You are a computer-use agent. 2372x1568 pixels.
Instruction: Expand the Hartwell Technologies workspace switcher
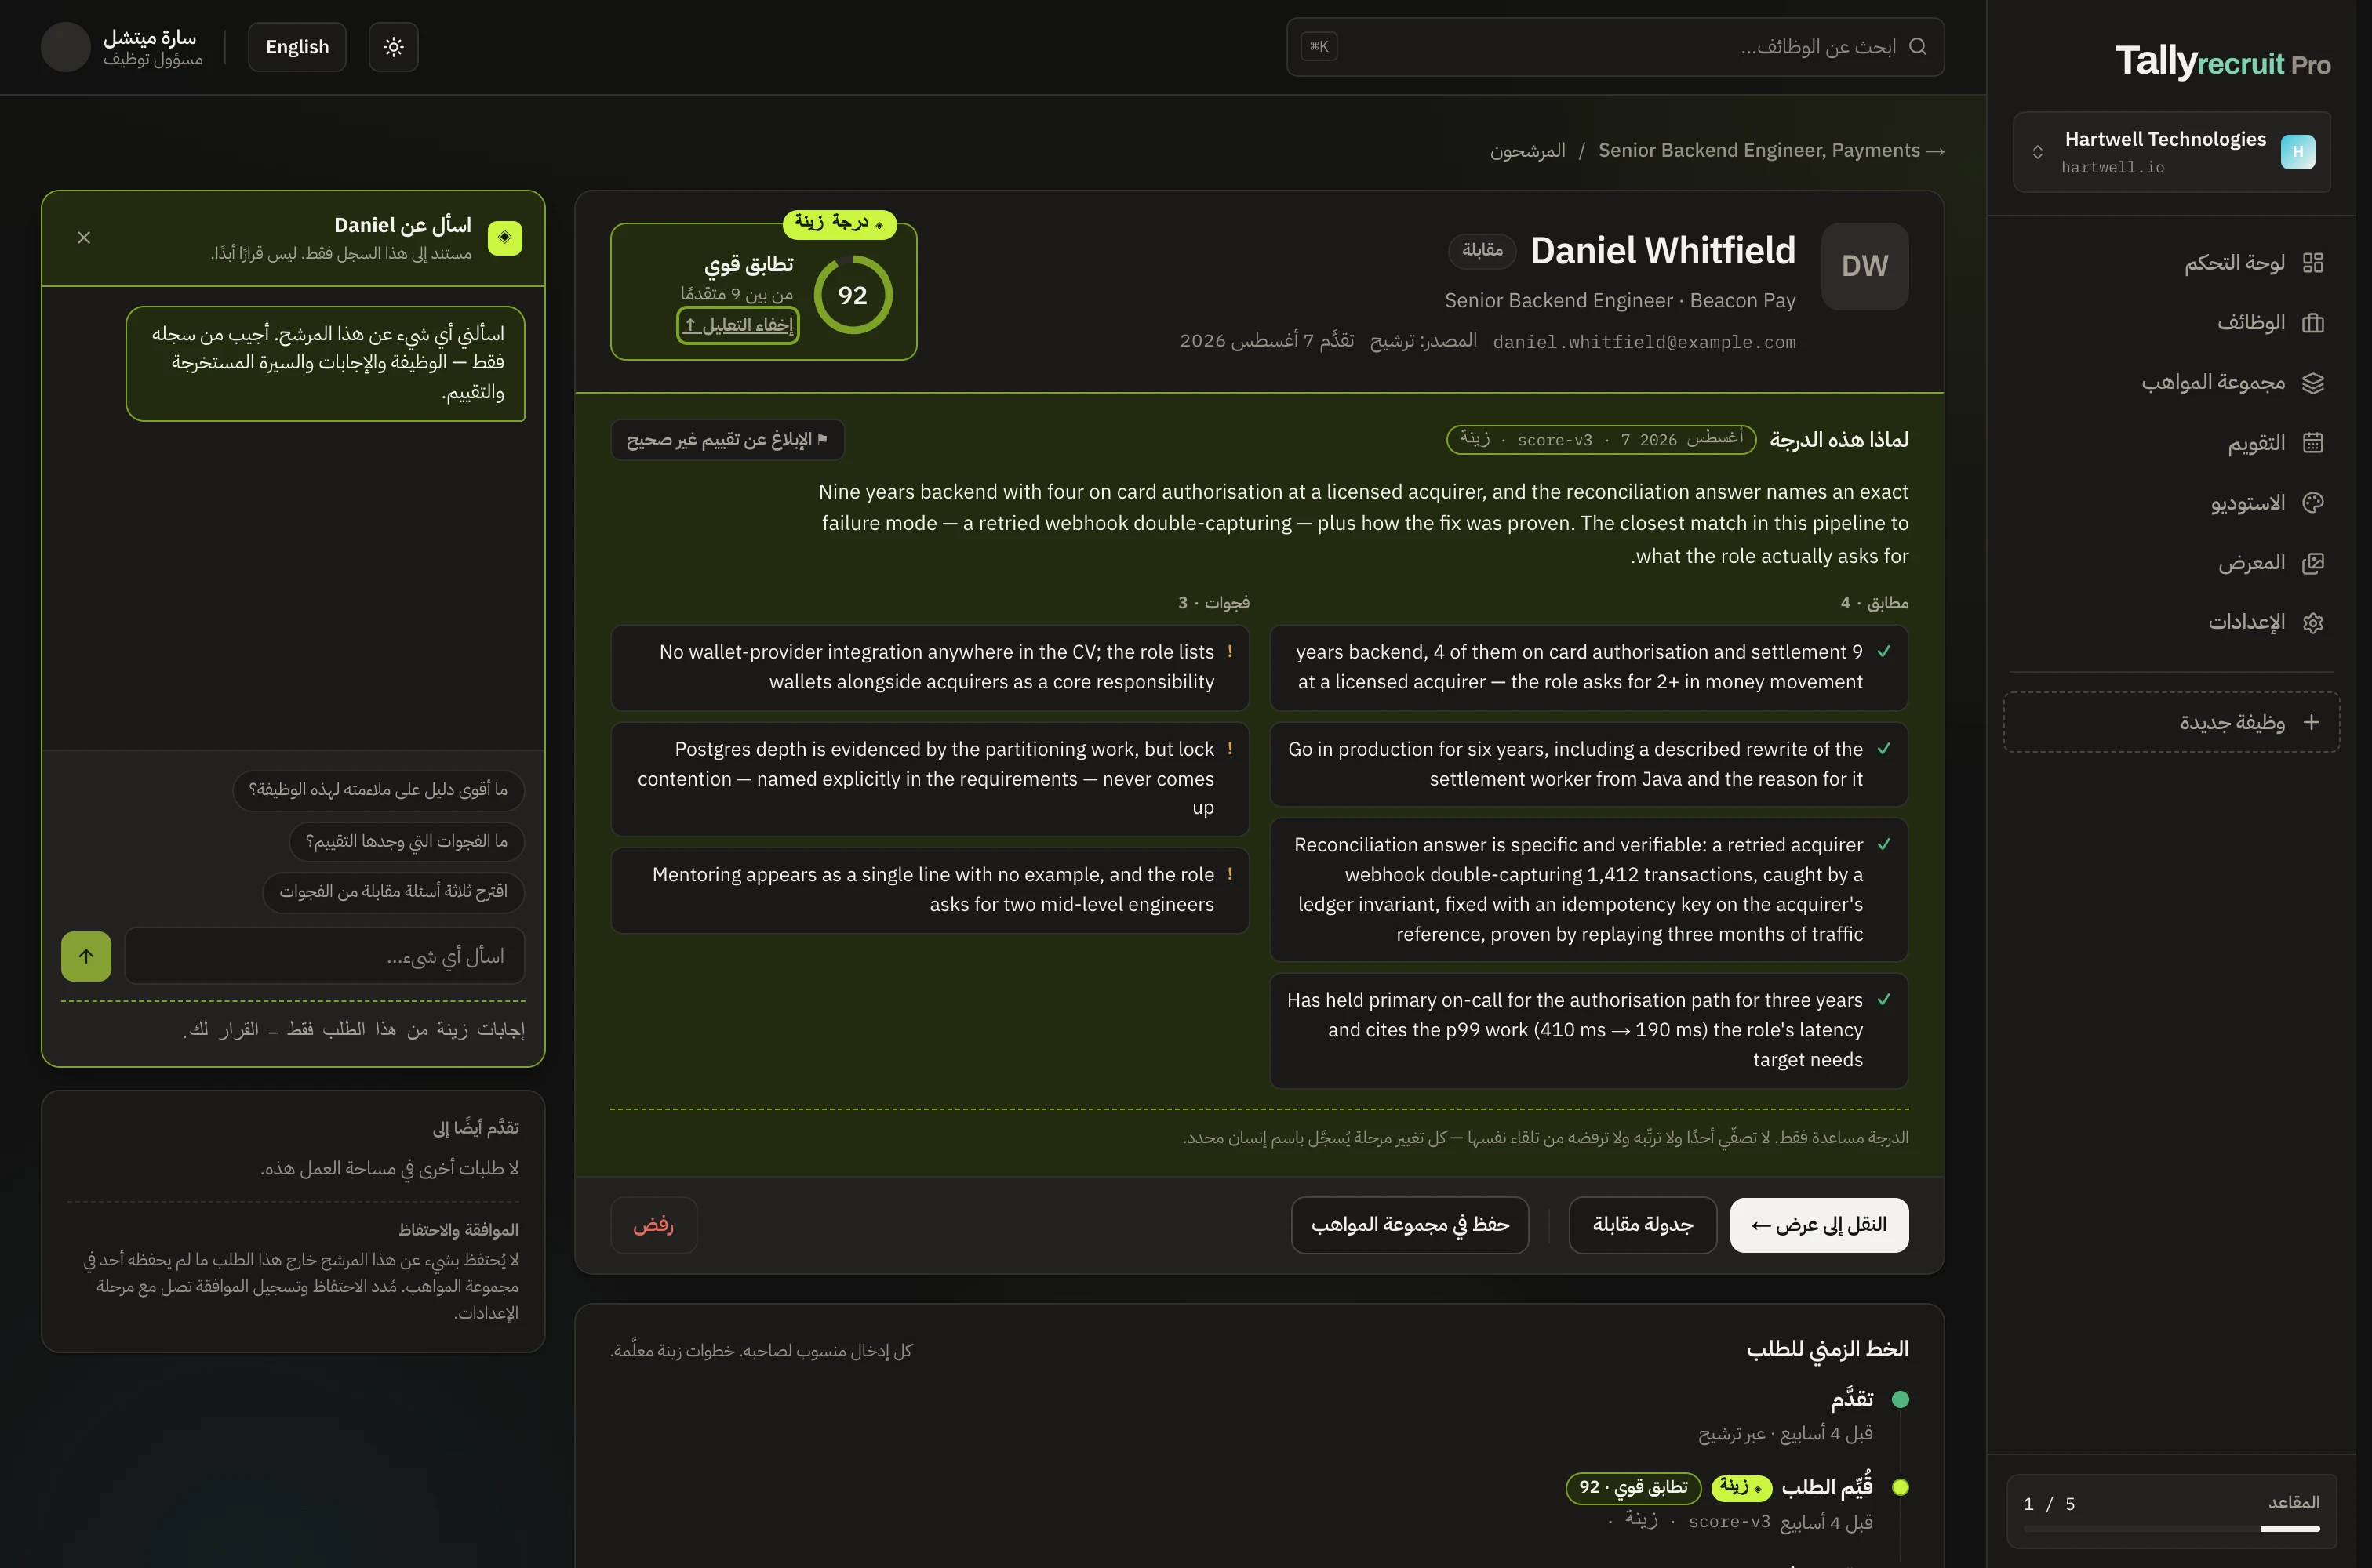tap(2171, 152)
